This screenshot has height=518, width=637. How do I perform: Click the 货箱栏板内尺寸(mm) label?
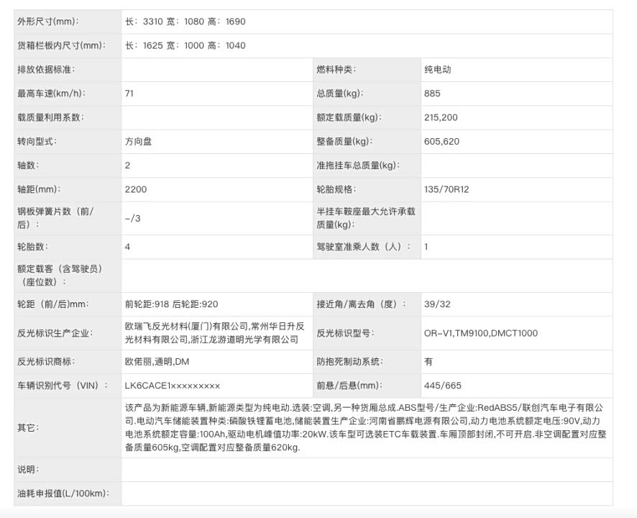click(x=61, y=45)
